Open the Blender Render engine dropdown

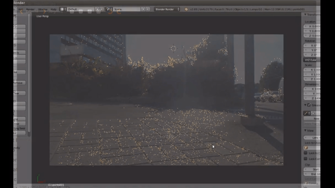pos(167,9)
